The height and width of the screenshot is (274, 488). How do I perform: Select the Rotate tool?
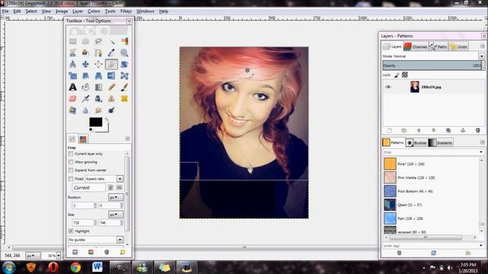(124, 64)
